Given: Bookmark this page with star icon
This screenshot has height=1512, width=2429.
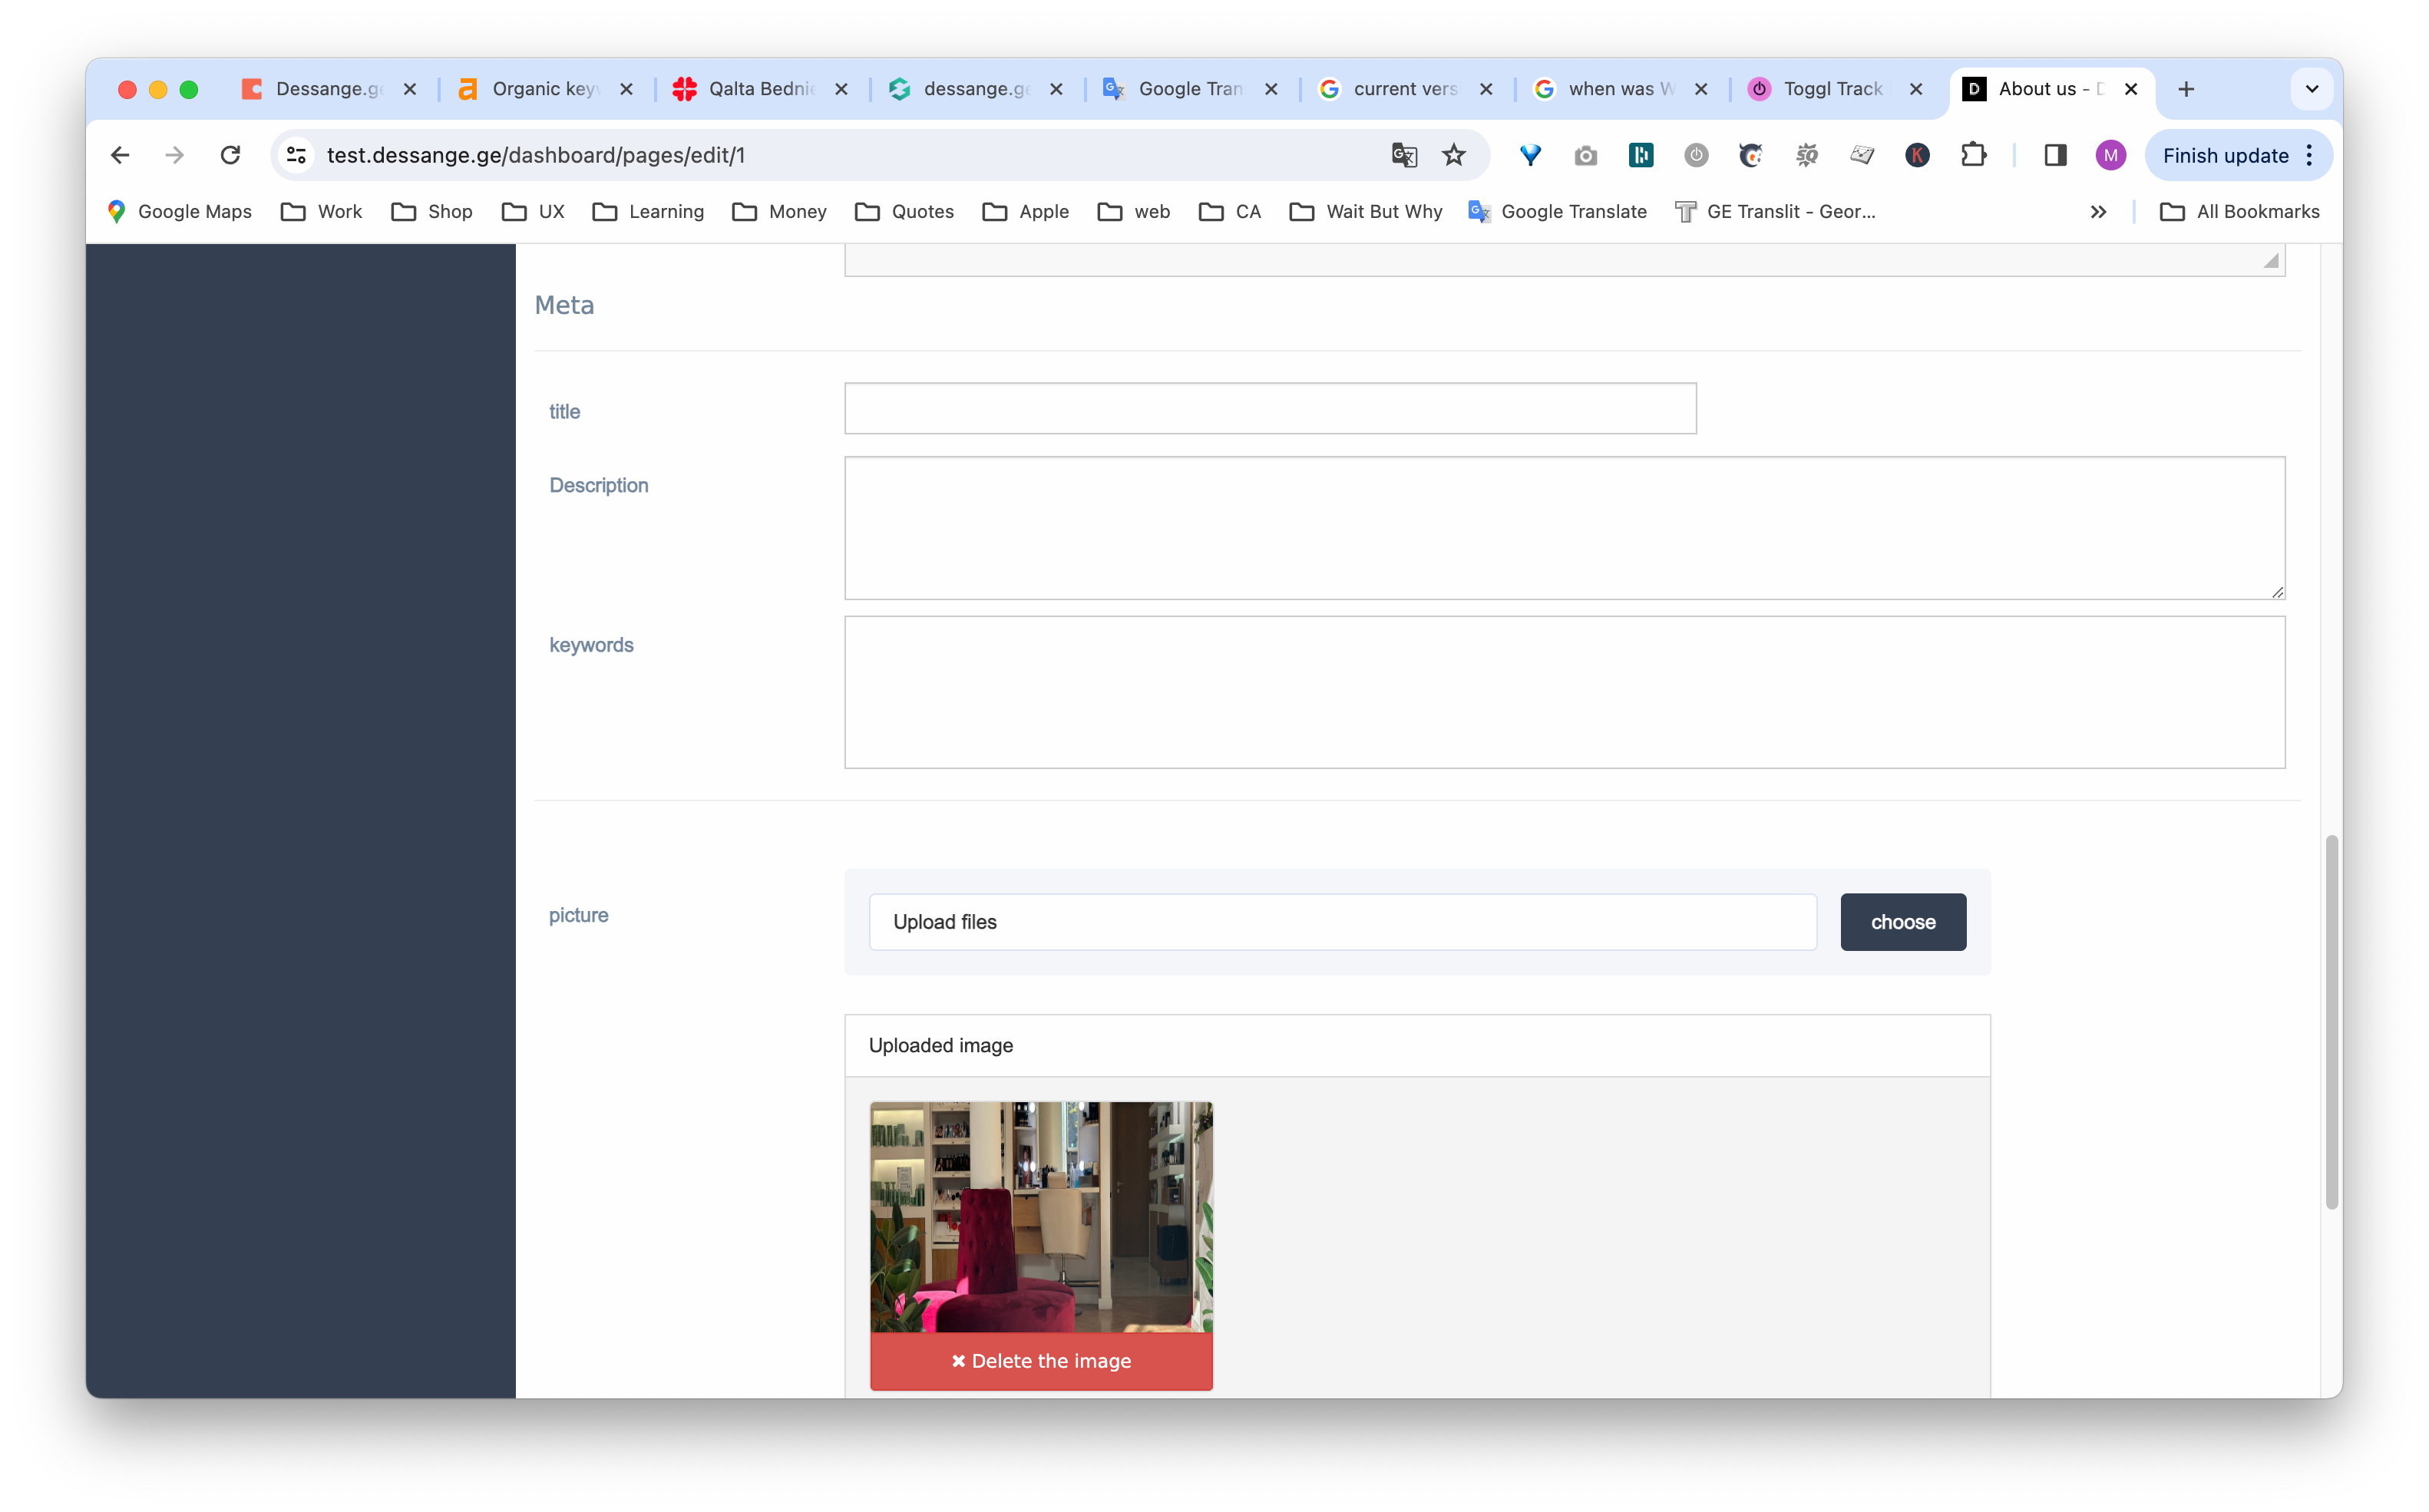Looking at the screenshot, I should [1453, 155].
